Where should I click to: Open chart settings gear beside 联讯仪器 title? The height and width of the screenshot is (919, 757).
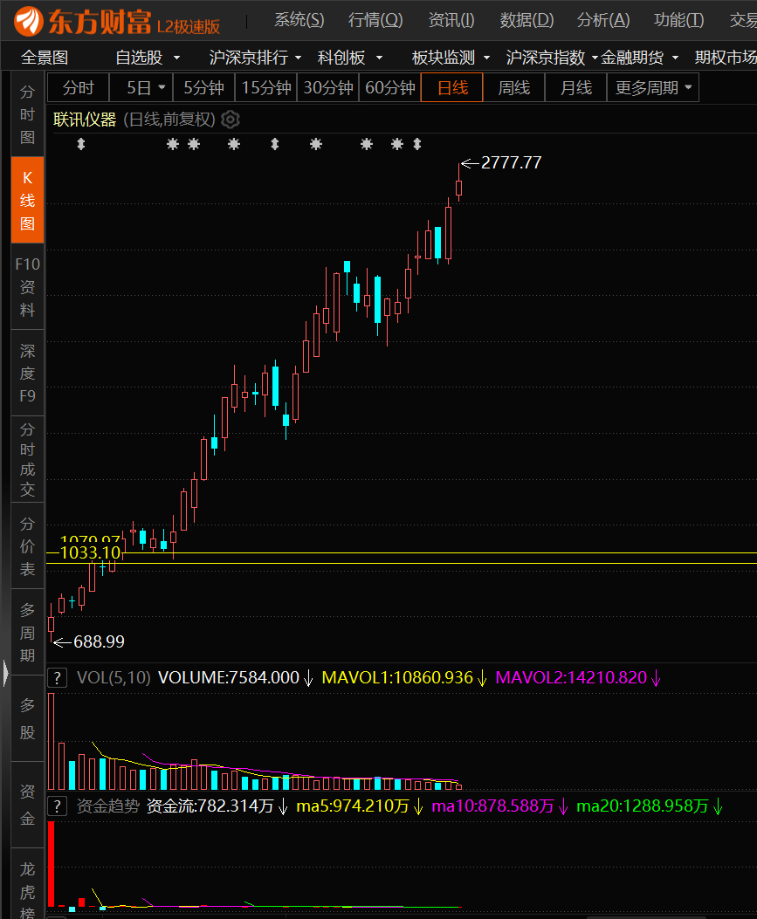coord(231,120)
